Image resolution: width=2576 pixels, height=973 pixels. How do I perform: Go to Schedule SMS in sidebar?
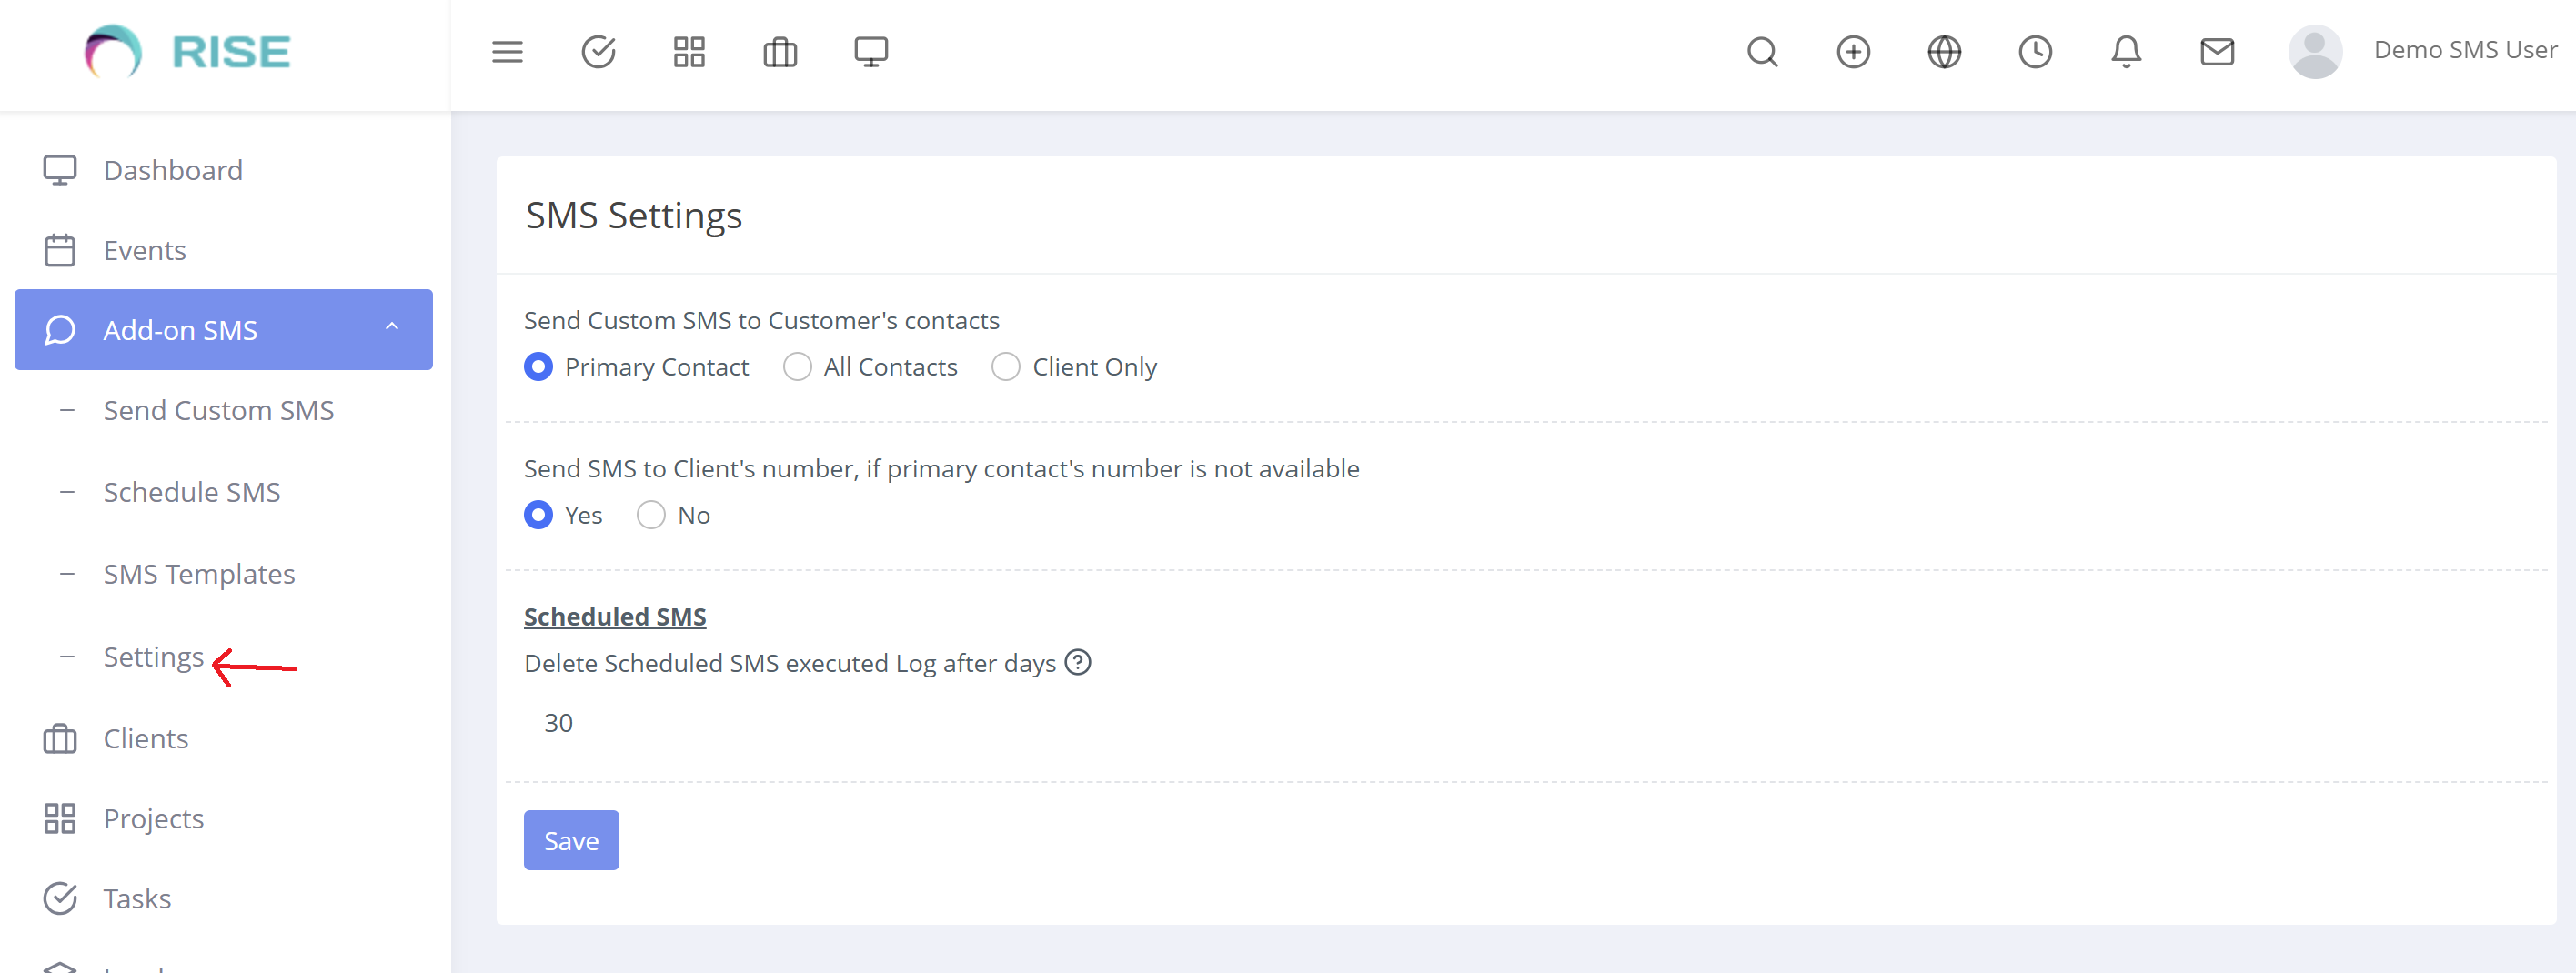point(192,492)
